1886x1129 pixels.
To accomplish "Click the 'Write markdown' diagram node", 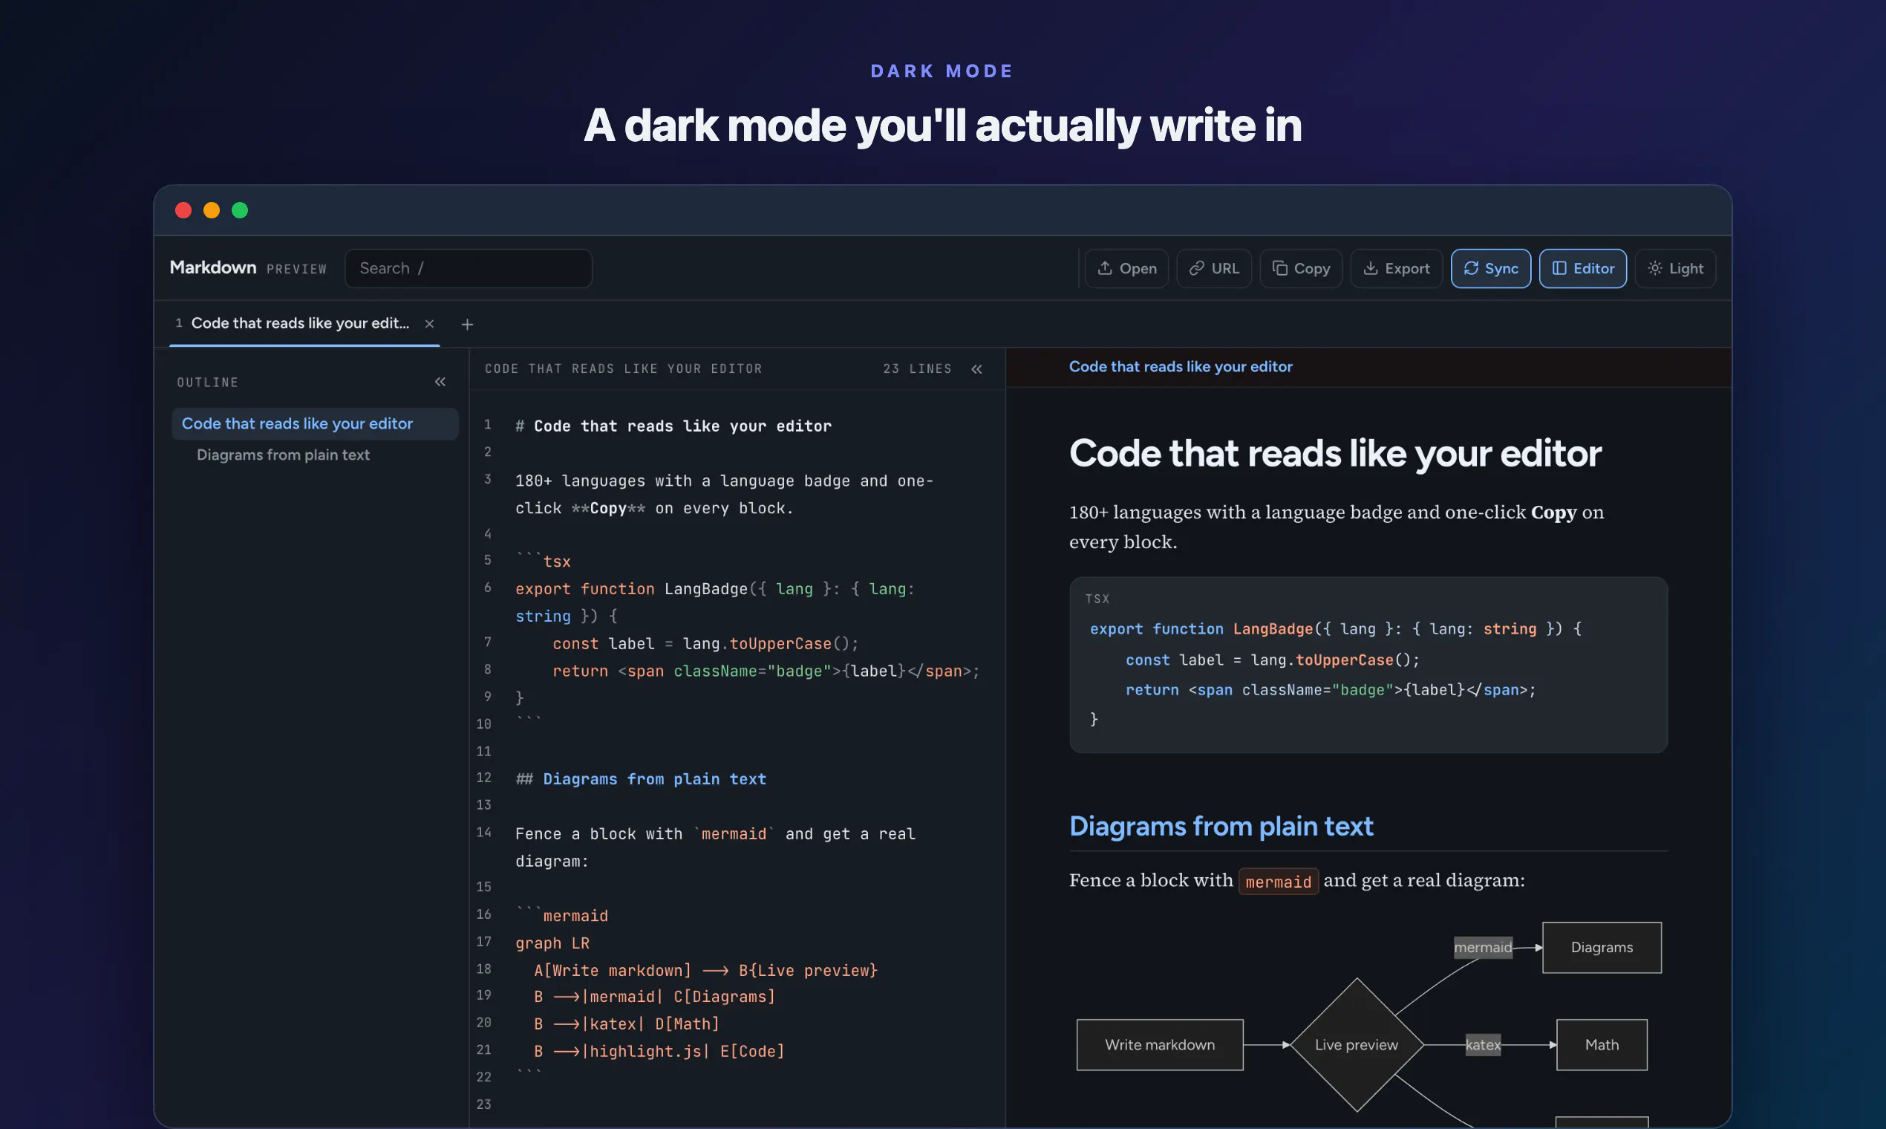I will coord(1160,1044).
